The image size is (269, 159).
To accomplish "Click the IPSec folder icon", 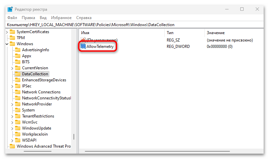I will (x=18, y=86).
